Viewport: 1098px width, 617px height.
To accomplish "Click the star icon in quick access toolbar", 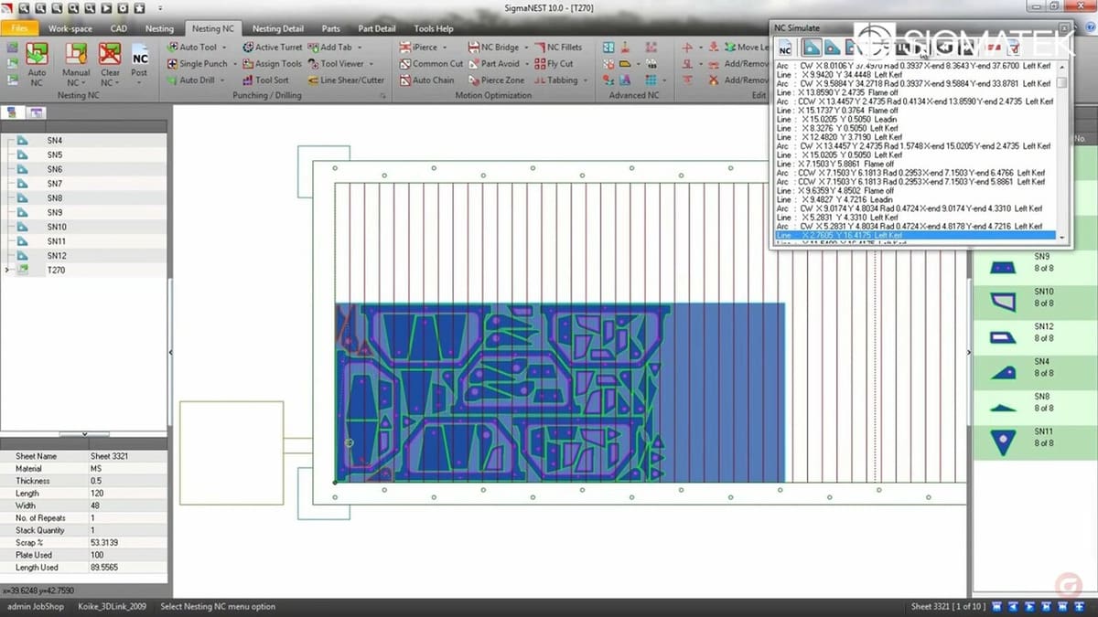I will coord(139,7).
